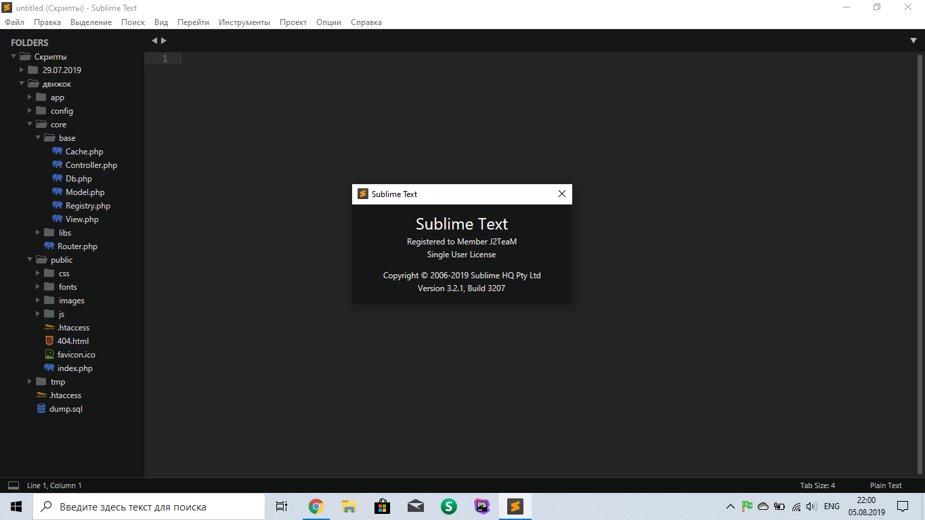
Task: Open the Правка menu
Action: [47, 22]
